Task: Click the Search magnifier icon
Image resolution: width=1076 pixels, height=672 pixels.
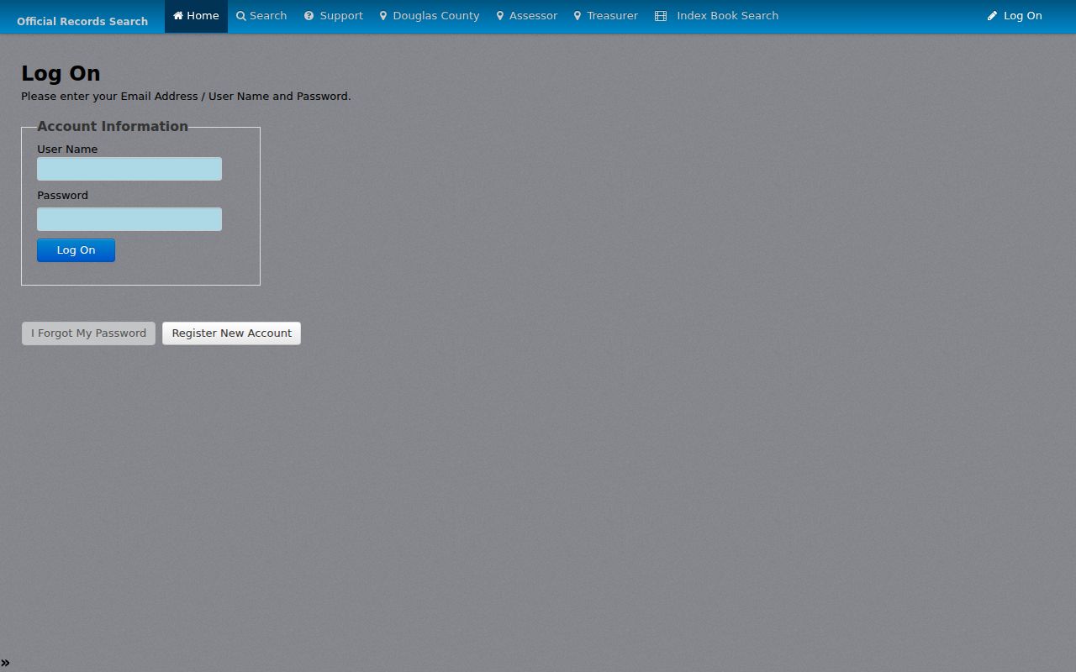Action: point(241,16)
